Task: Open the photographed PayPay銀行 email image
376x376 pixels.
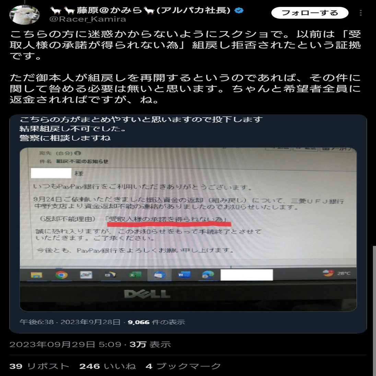Action: pos(188,229)
